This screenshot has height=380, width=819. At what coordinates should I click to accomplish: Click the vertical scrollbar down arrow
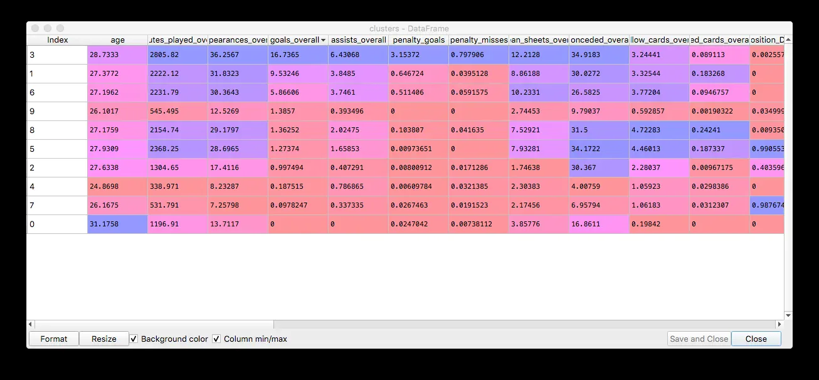788,315
